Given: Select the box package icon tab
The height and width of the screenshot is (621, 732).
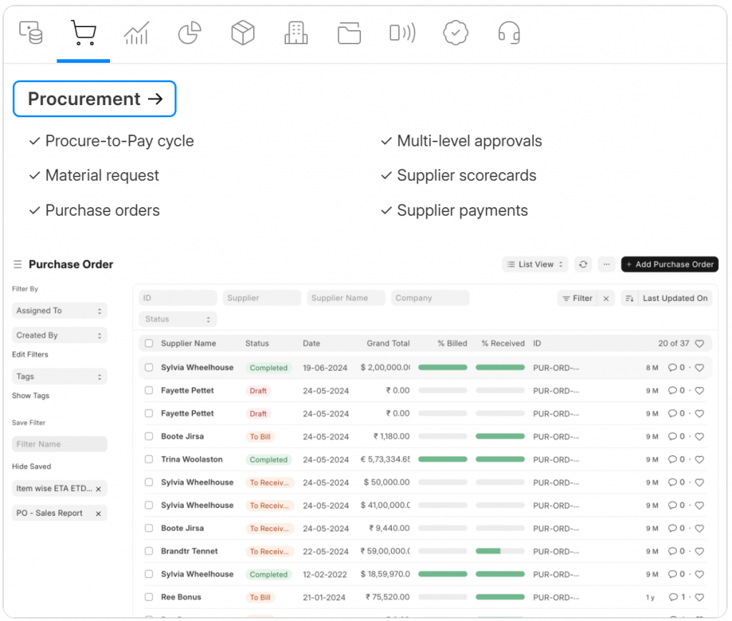Looking at the screenshot, I should 243,33.
